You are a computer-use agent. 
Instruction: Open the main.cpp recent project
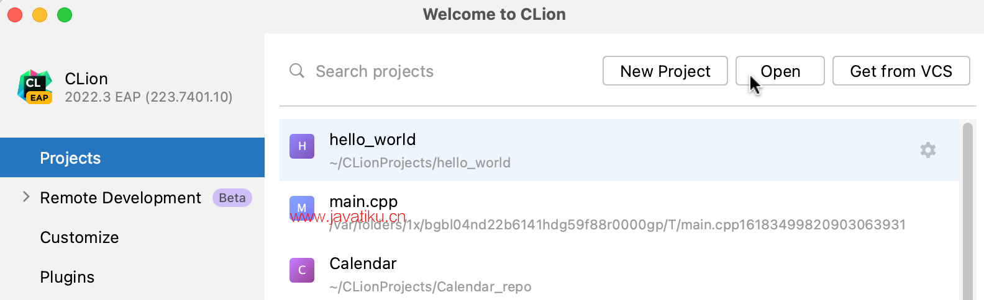point(619,212)
